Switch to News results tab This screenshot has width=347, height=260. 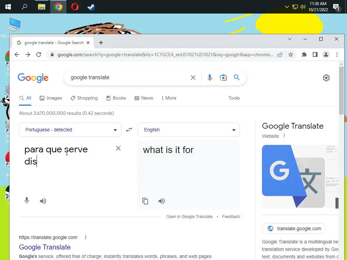coord(144,98)
